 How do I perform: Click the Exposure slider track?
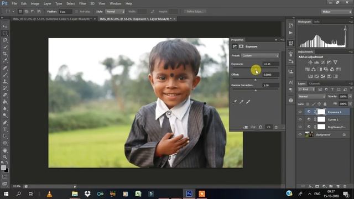tap(255, 67)
